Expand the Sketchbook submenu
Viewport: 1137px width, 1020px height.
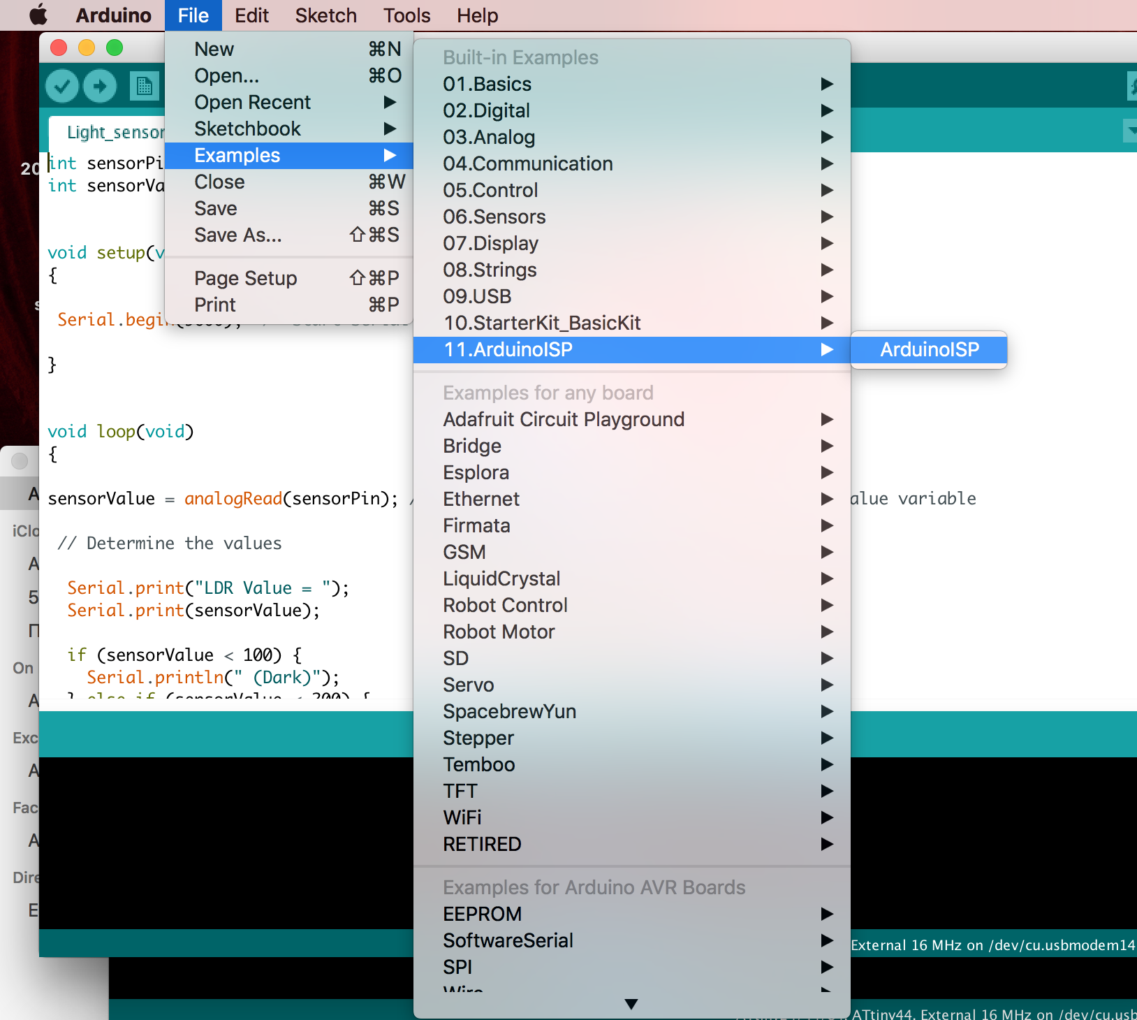(x=289, y=129)
